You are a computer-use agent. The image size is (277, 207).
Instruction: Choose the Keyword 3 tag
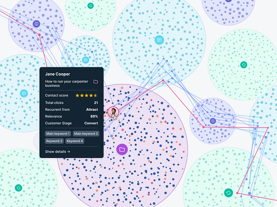click(x=54, y=141)
